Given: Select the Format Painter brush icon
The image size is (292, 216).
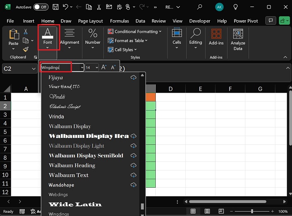Looking at the screenshot, I should [26, 49].
